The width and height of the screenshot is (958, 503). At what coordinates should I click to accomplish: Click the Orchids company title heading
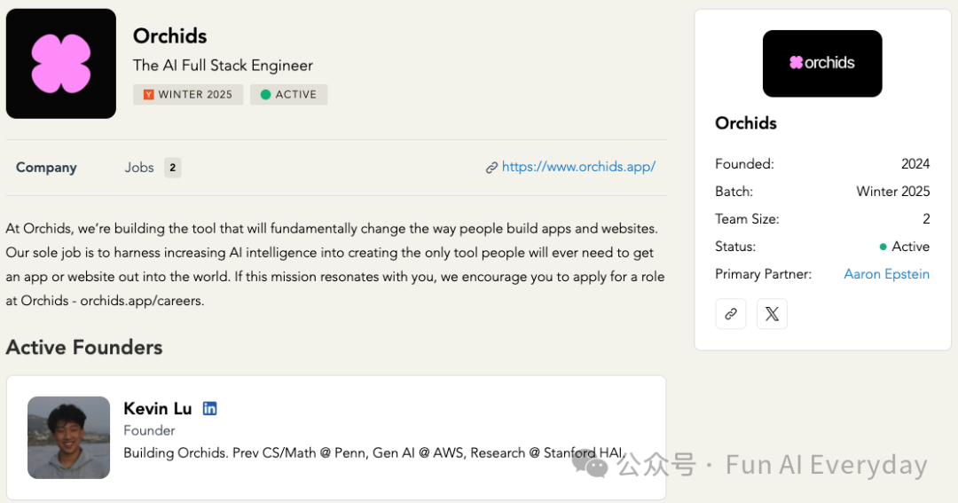[169, 36]
